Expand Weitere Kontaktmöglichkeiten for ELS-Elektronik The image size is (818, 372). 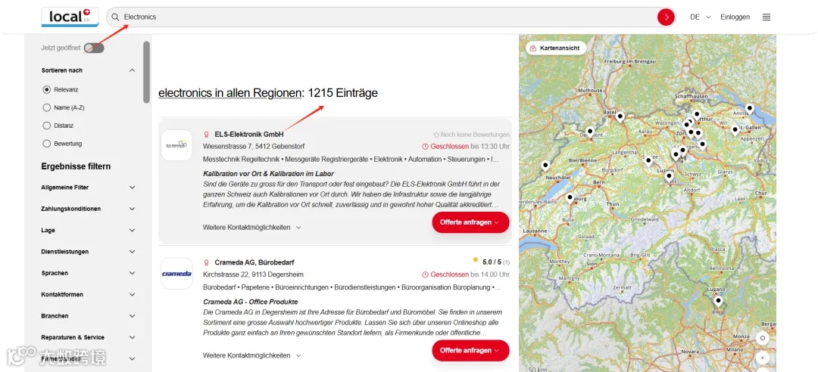[252, 227]
